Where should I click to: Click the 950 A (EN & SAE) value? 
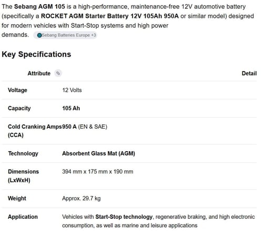(85, 127)
